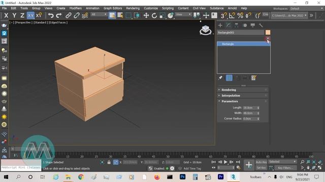Viewport: 325px width, 182px height.
Task: Select the Select and Scale tool
Action: pos(162,16)
